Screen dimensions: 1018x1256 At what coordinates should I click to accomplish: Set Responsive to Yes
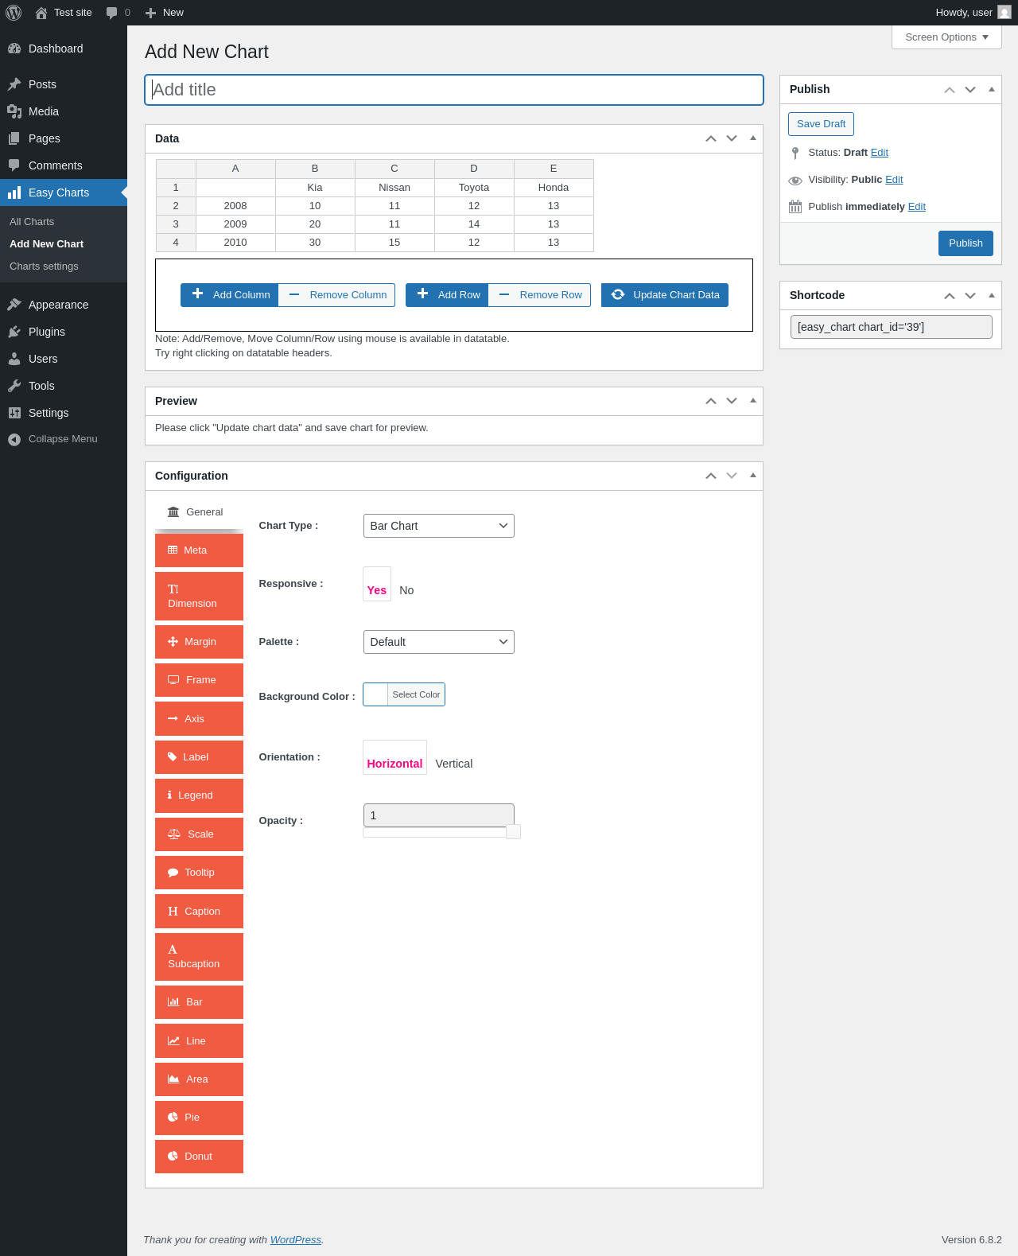[377, 584]
